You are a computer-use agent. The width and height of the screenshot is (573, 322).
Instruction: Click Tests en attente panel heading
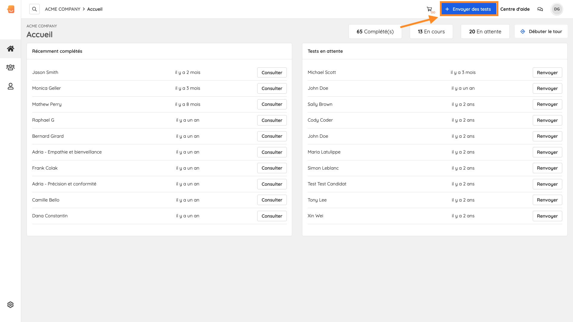click(325, 51)
